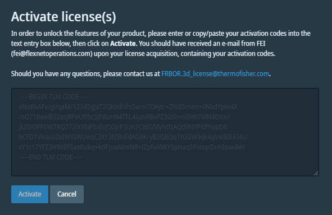Click the text box resize handle icon
332x215 pixels.
coord(316,173)
